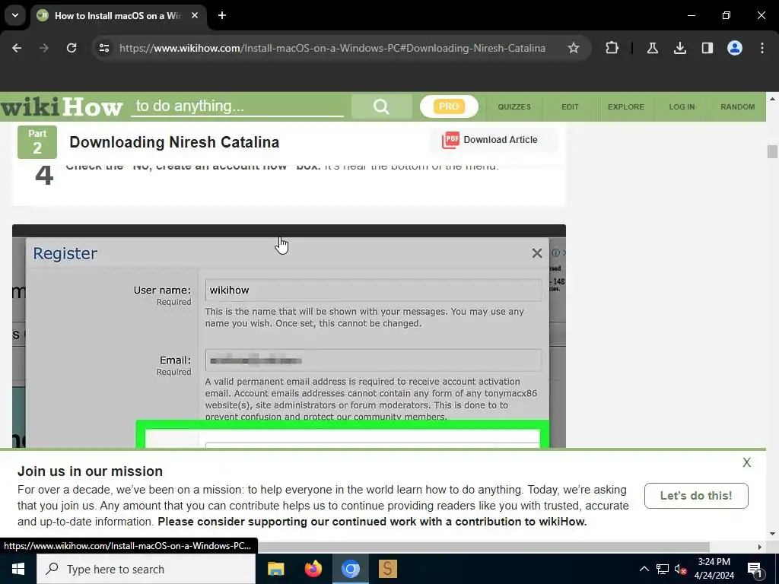The image size is (779, 584).
Task: Click the wikiHow search magnifier button
Action: 381,106
